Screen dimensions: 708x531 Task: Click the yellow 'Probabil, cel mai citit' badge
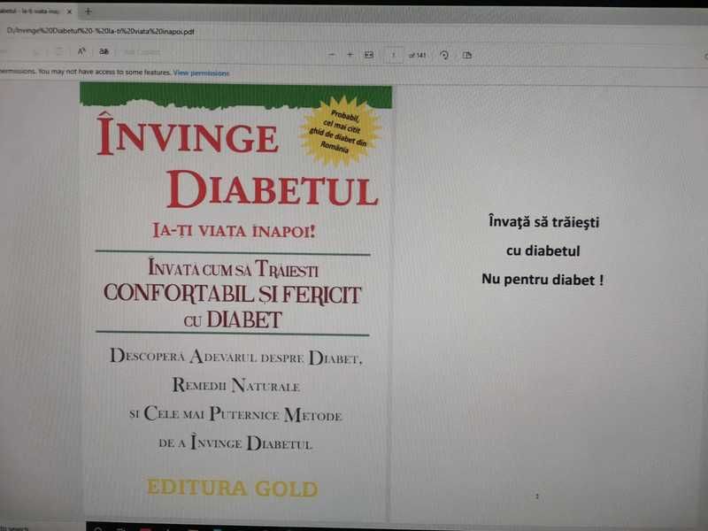(342, 131)
